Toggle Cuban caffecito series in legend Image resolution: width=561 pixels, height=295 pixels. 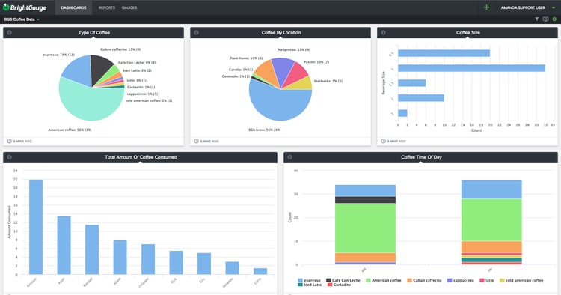(424, 280)
